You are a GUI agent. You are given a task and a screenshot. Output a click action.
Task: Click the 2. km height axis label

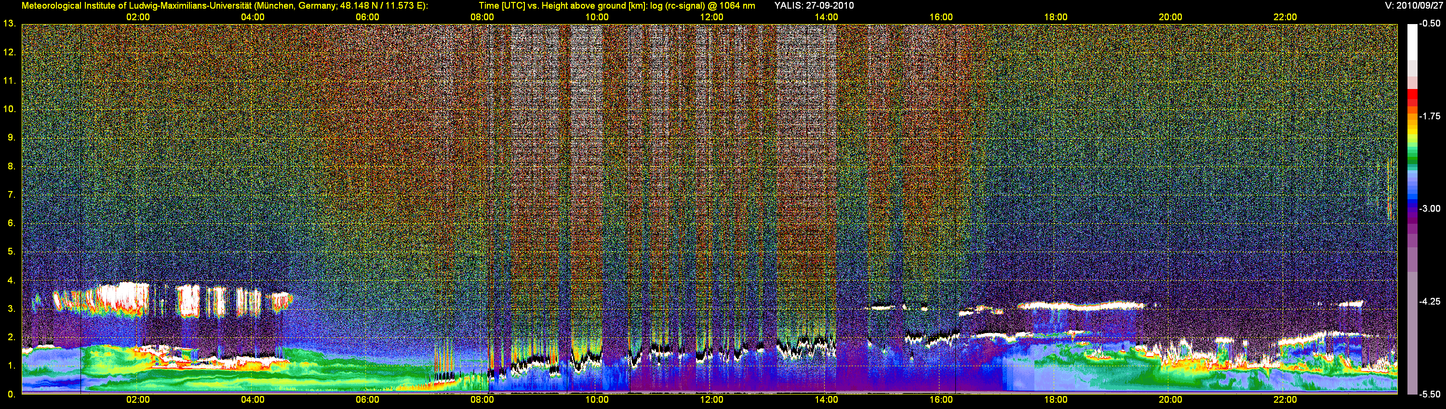[x=11, y=337]
